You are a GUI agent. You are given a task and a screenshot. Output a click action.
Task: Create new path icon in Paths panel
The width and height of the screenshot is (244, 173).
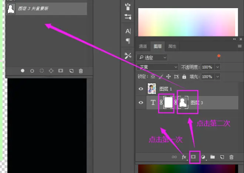(71, 71)
